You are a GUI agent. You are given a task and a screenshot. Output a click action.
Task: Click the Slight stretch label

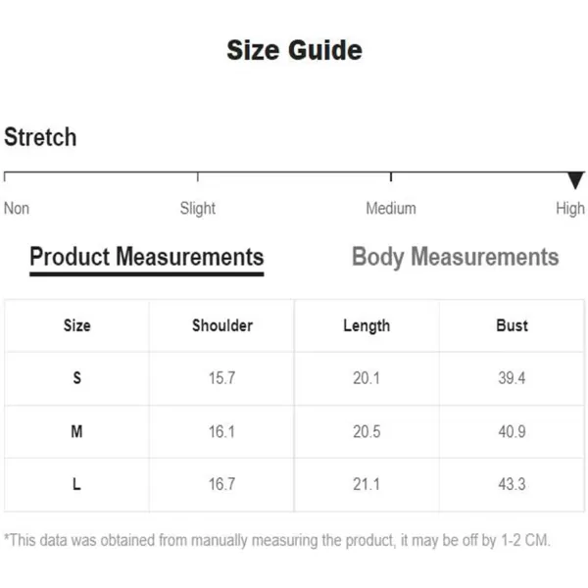pos(198,209)
